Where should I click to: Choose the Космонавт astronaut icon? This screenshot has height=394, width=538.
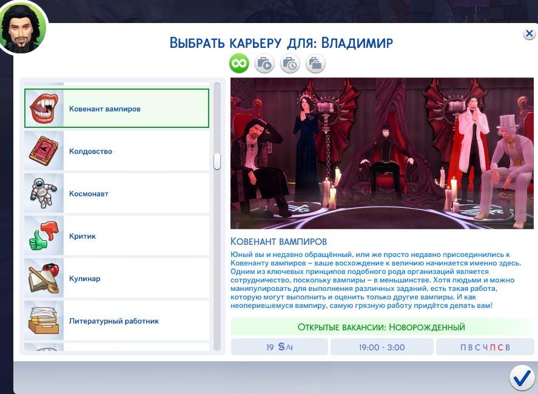click(44, 194)
